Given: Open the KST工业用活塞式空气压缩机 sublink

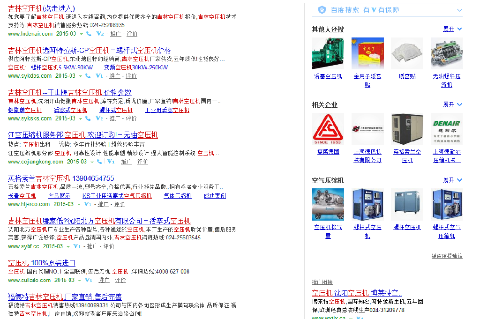Looking at the screenshot, I should pos(117,196).
